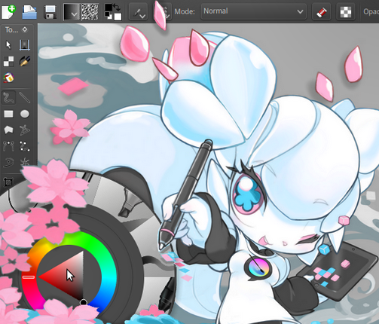Select the shape selection arrow tool
The height and width of the screenshot is (324, 379).
(x=8, y=45)
